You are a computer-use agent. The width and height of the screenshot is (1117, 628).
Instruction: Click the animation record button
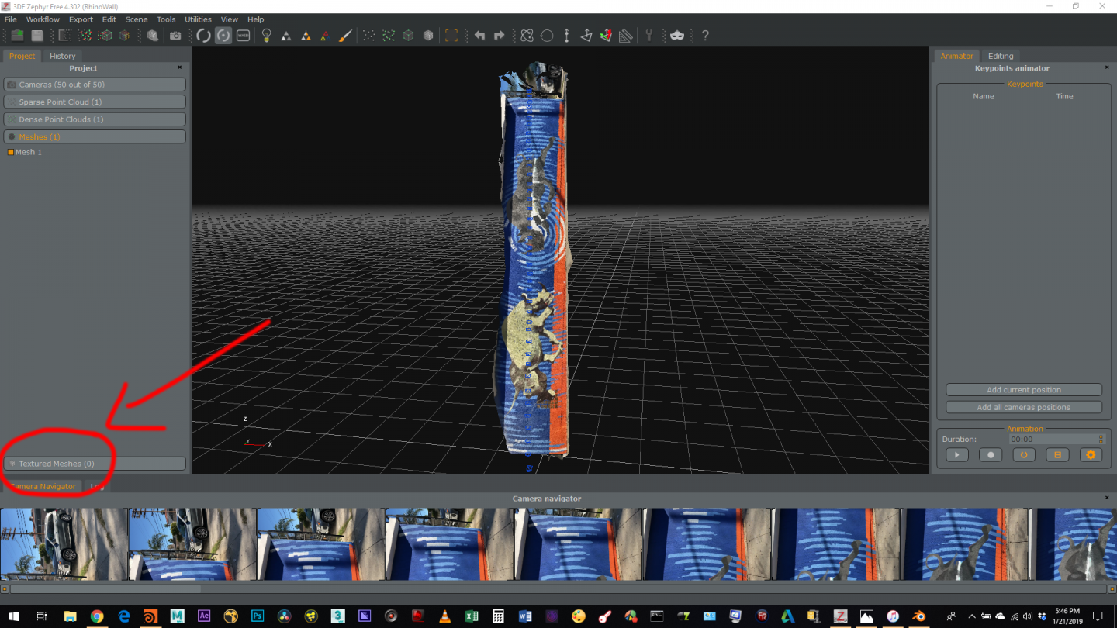(991, 455)
